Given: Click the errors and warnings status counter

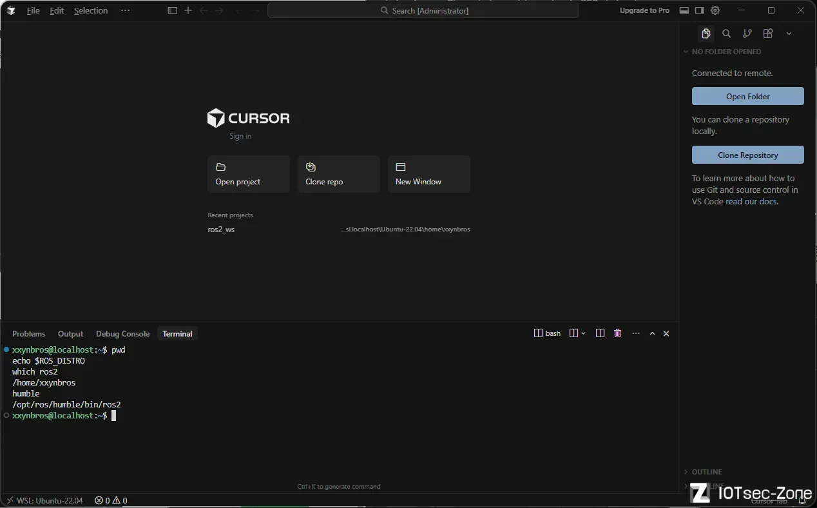Looking at the screenshot, I should pyautogui.click(x=111, y=500).
